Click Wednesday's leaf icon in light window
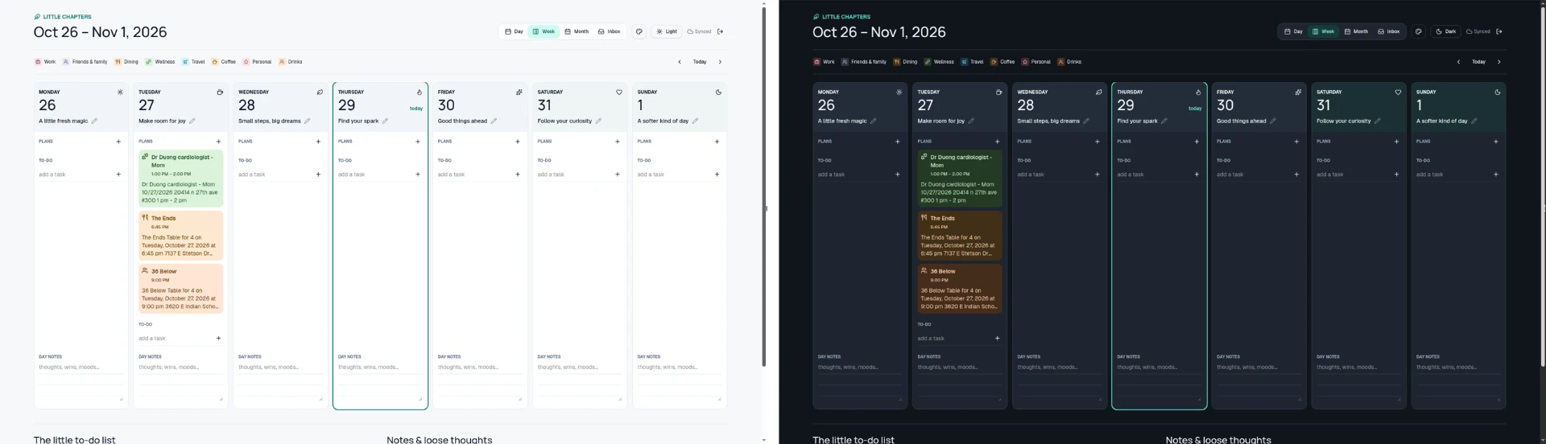The width and height of the screenshot is (1546, 444). click(320, 92)
